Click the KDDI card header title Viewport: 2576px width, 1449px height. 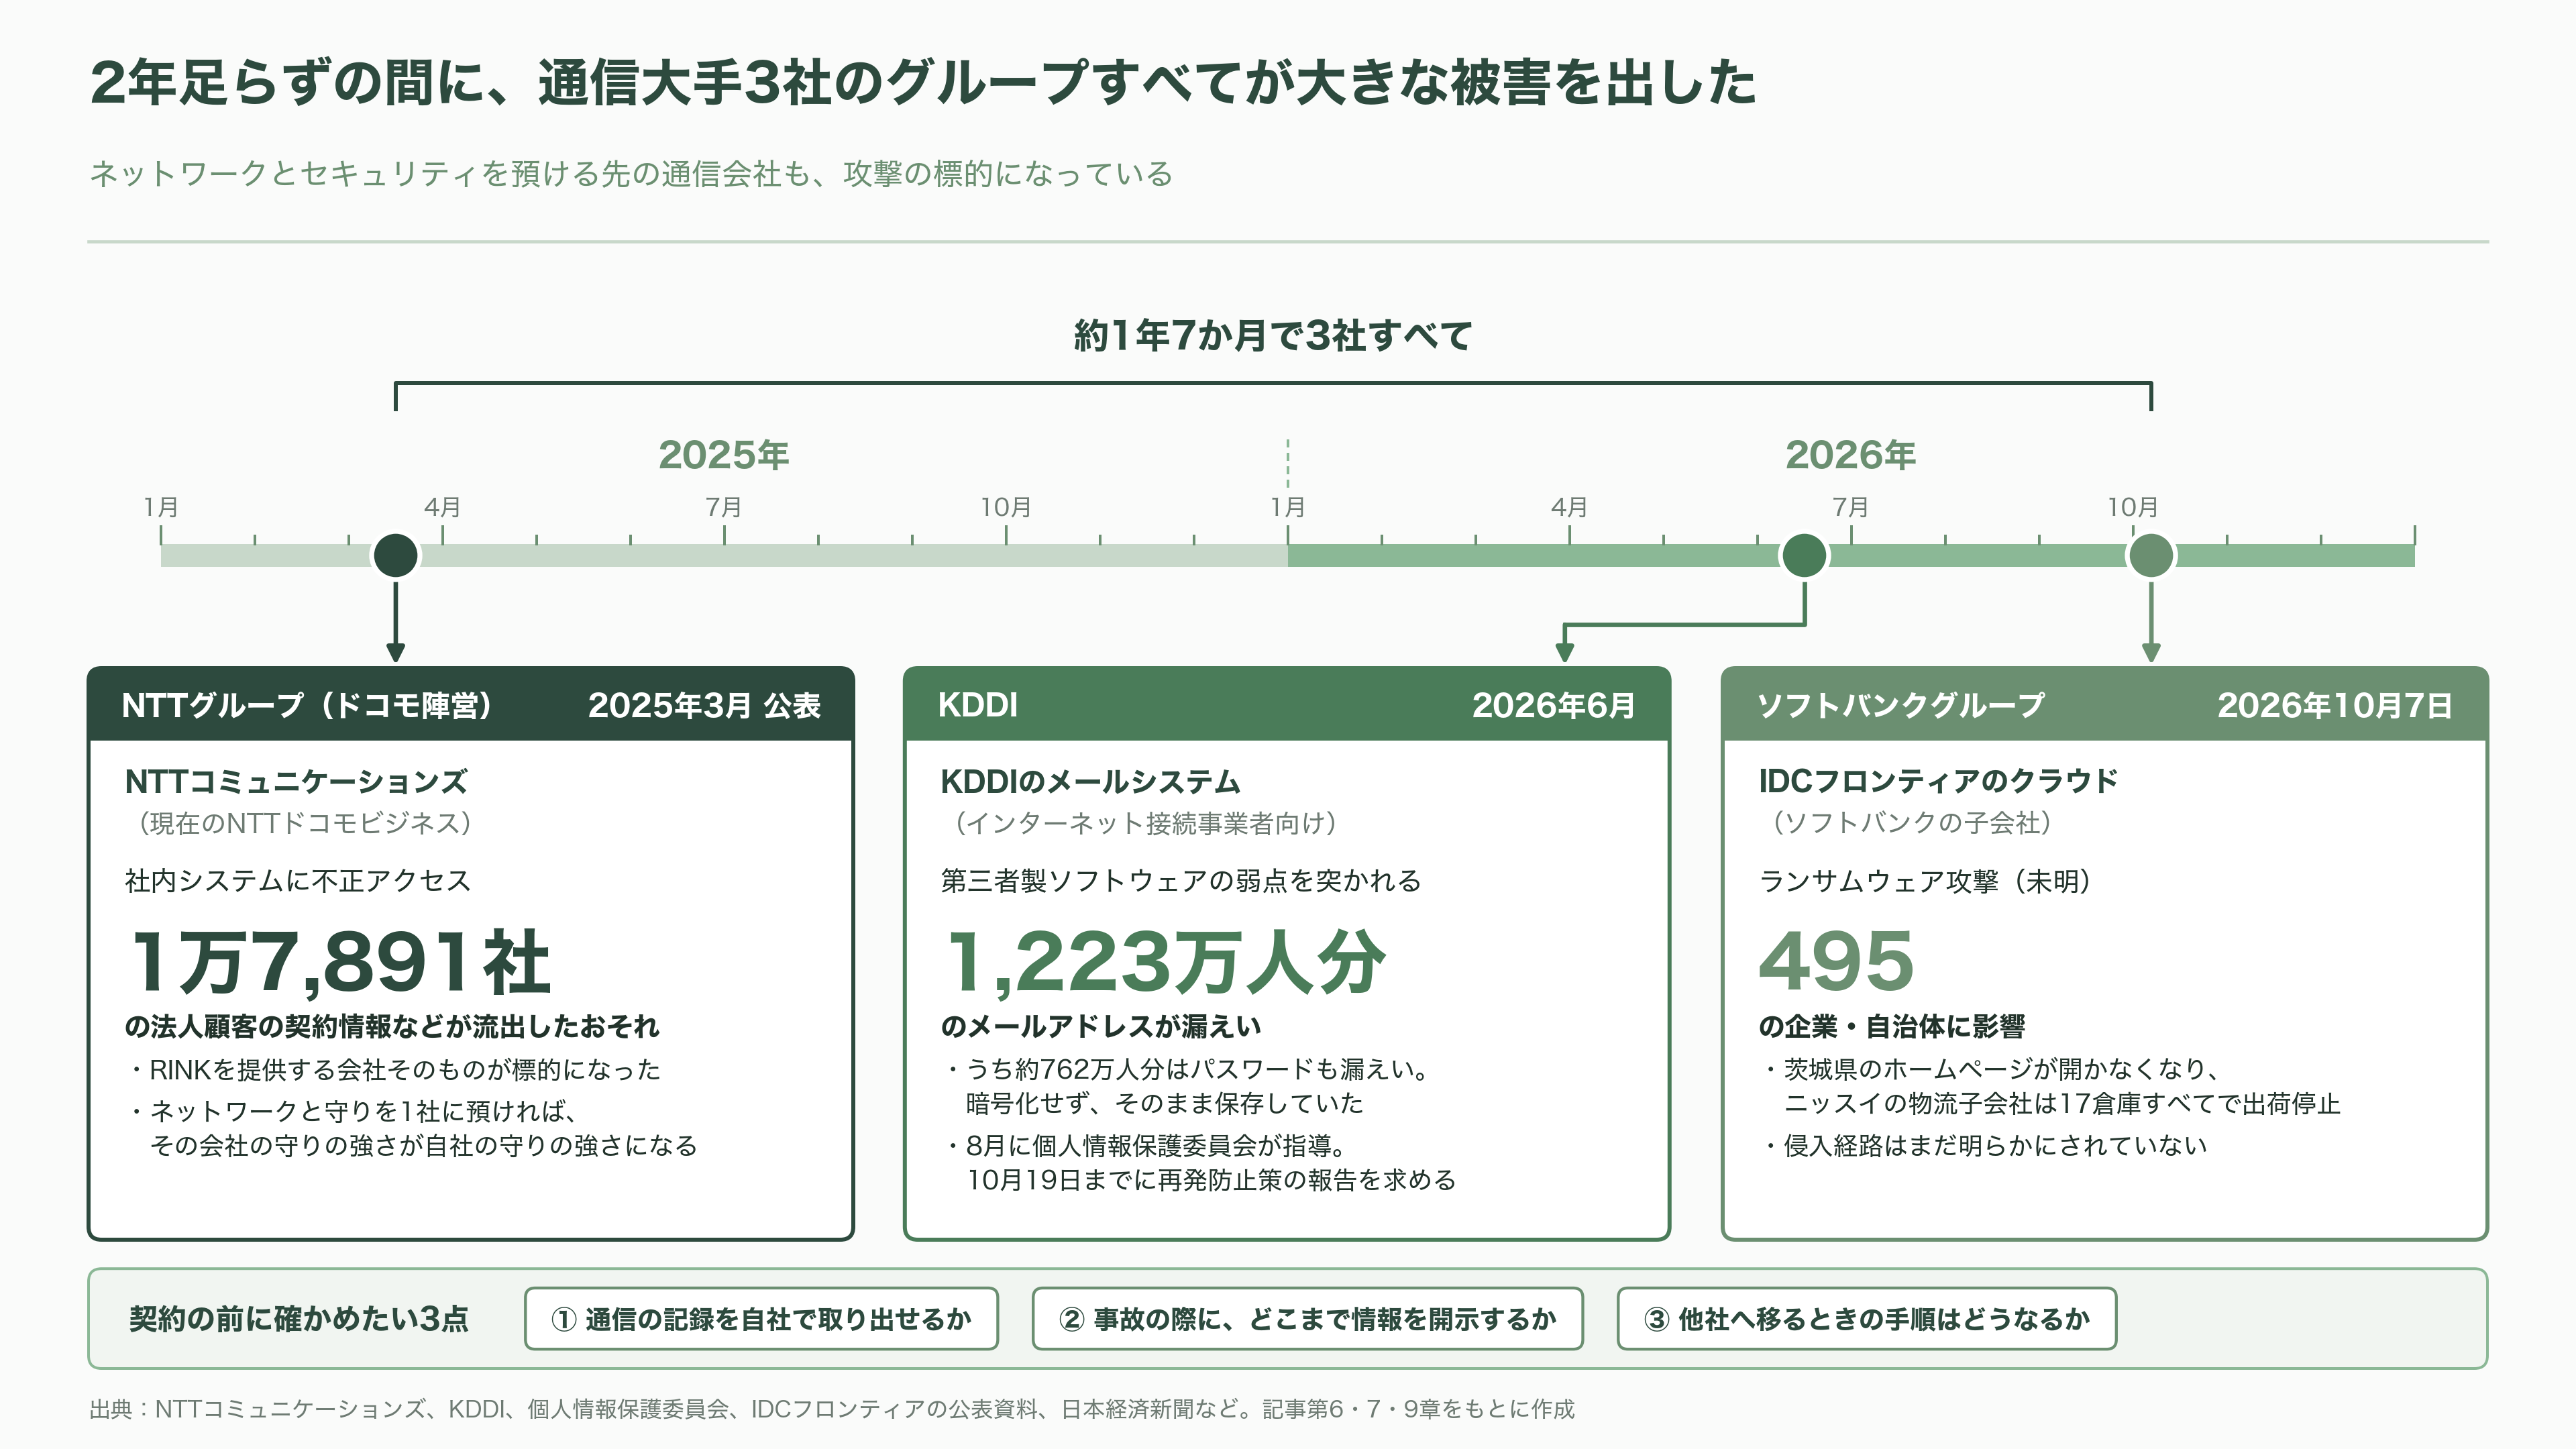coord(977,705)
